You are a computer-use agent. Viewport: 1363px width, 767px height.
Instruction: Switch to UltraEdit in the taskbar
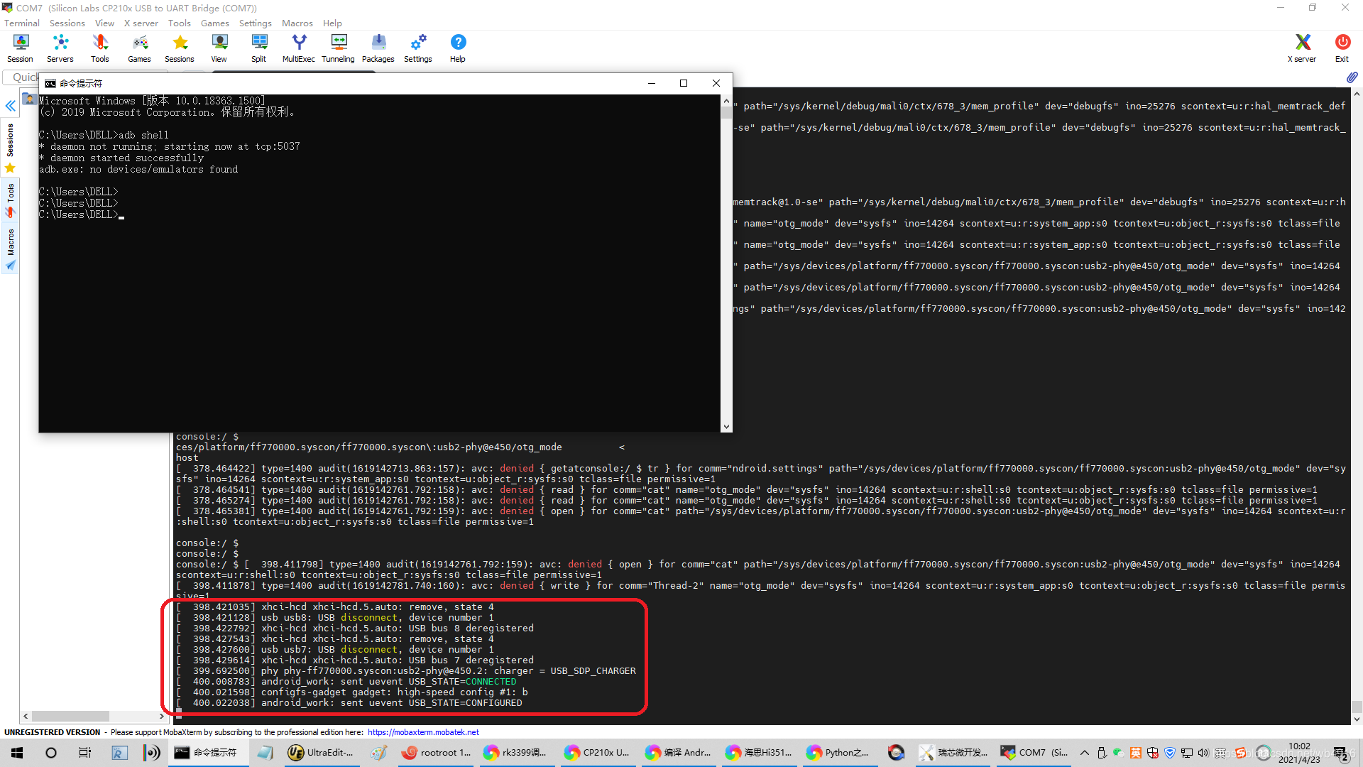tap(321, 753)
